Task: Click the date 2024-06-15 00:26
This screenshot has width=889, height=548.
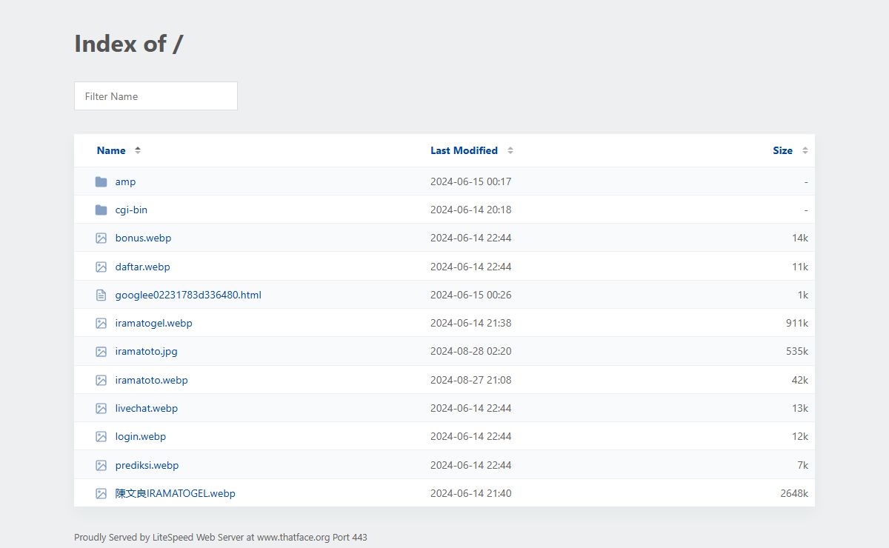Action: pyautogui.click(x=470, y=295)
